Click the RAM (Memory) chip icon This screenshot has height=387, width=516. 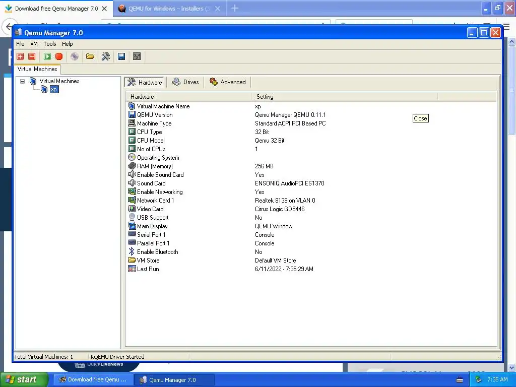tap(132, 166)
